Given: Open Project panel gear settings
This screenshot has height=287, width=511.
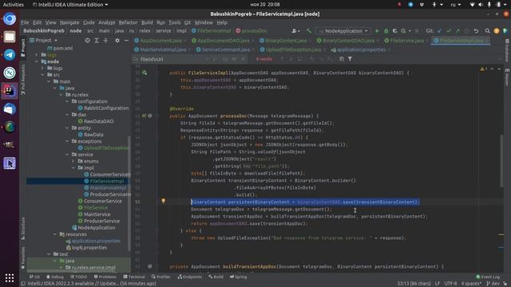Looking at the screenshot, I should pyautogui.click(x=117, y=41).
